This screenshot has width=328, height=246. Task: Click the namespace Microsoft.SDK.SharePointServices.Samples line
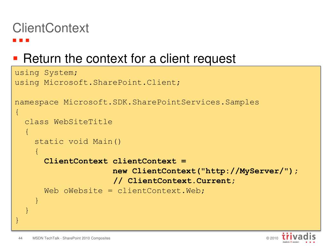pos(137,102)
